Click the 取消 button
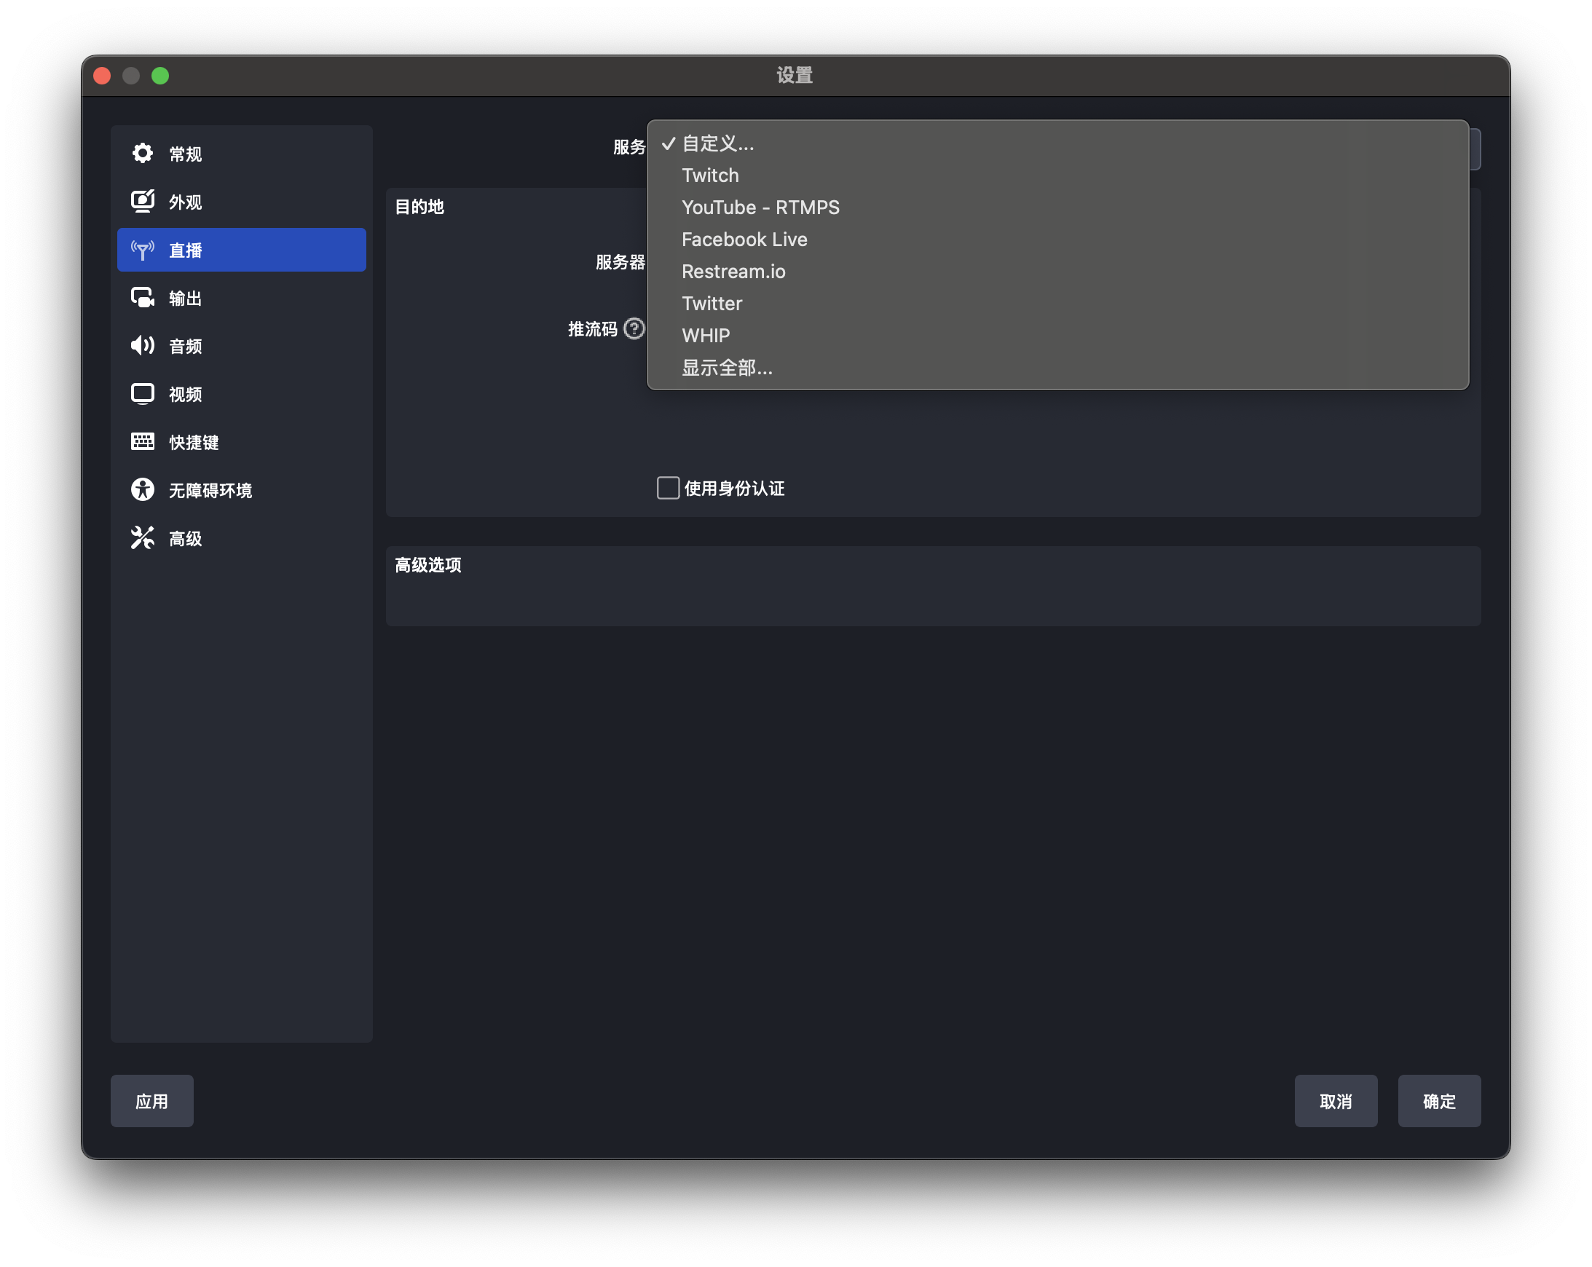 coord(1336,1101)
